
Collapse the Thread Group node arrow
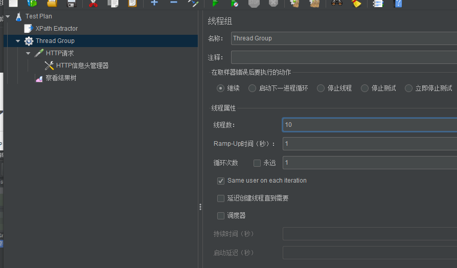tap(18, 41)
